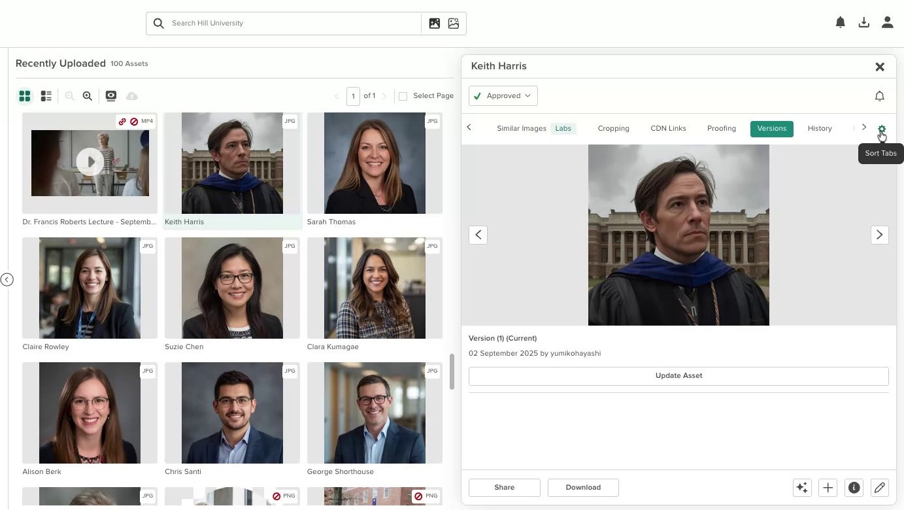Zoom in thumbnails with magnifier plus
This screenshot has width=904, height=510.
[x=88, y=96]
